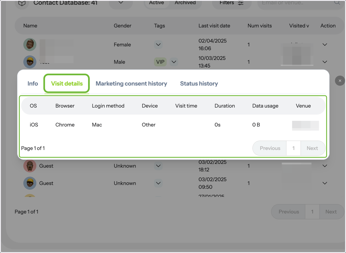The height and width of the screenshot is (253, 346).
Task: Click the VIP tag
Action: pos(160,62)
